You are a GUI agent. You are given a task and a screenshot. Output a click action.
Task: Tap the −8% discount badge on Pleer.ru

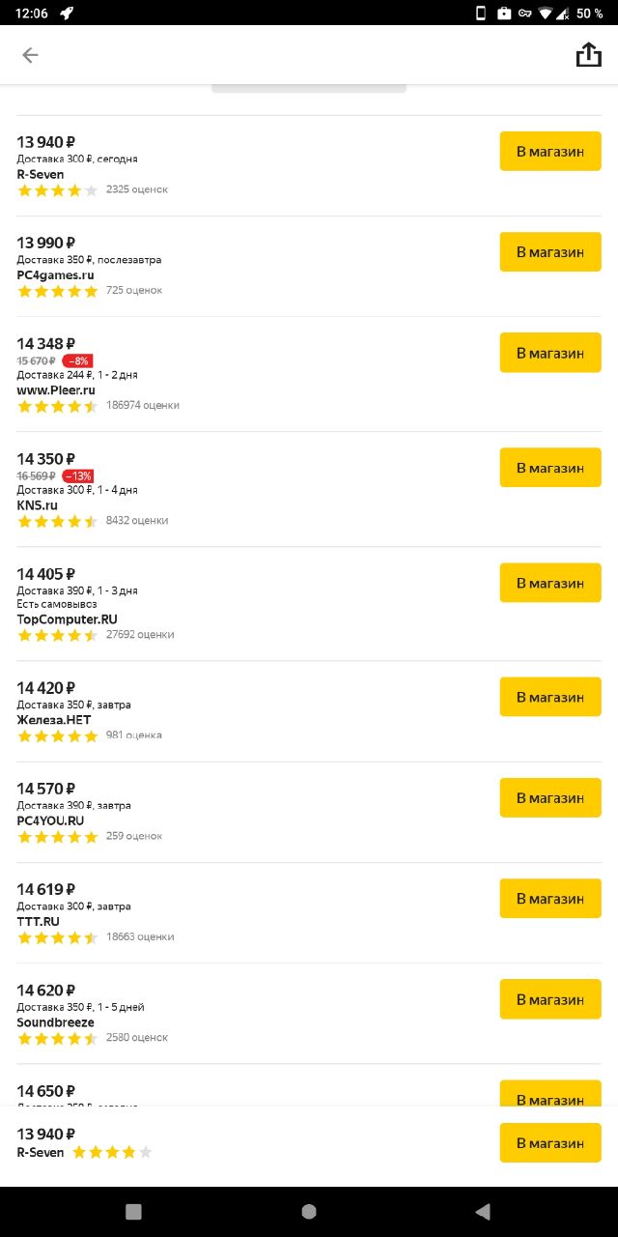click(77, 360)
